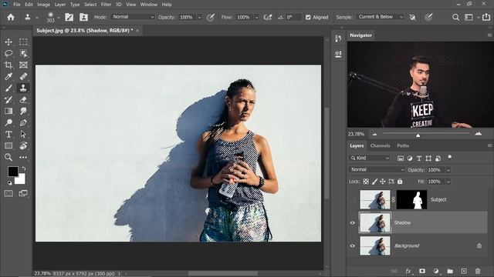Toggle Lock all padlock icon
494x277 pixels.
(400, 182)
